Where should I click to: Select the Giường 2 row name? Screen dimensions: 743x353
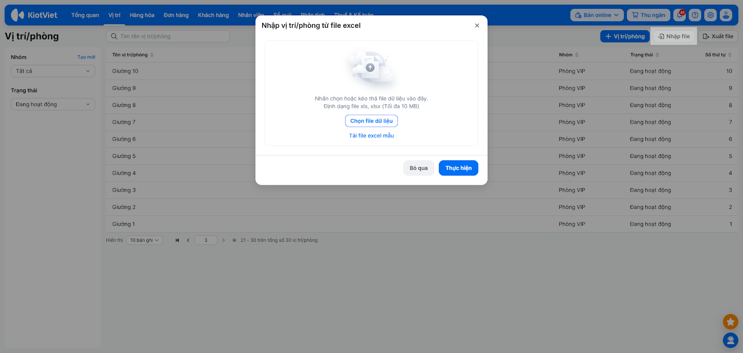coord(124,207)
